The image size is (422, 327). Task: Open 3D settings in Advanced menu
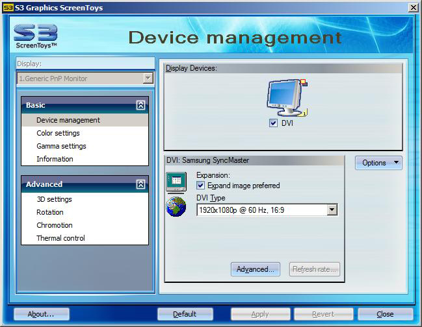54,199
